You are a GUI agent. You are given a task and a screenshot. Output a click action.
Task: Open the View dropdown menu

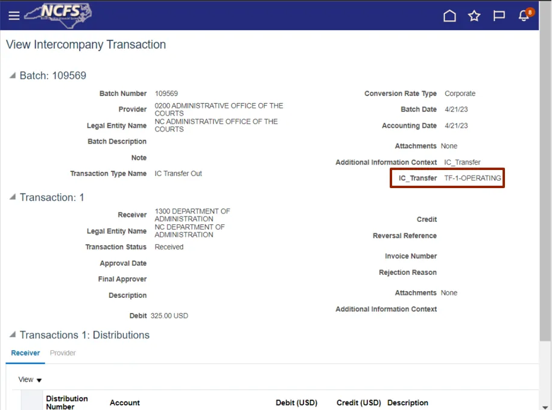pos(30,380)
